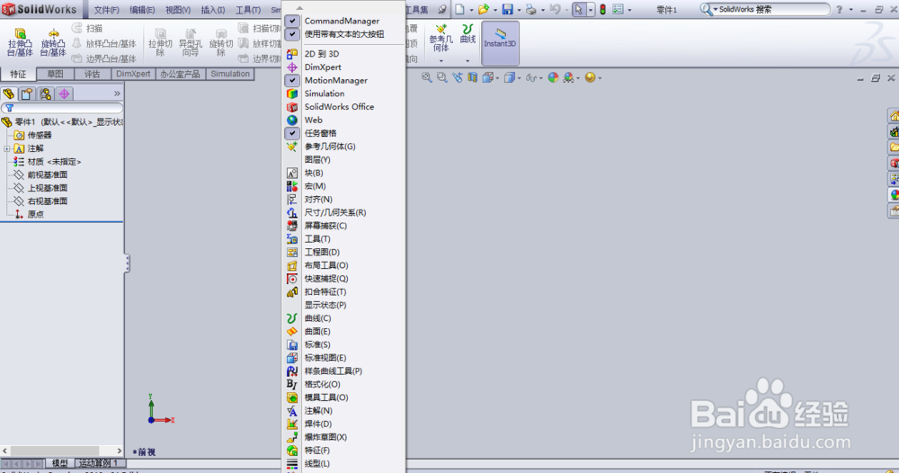The width and height of the screenshot is (899, 473).
Task: Toggle the CommandManager checkmark
Action: point(292,21)
